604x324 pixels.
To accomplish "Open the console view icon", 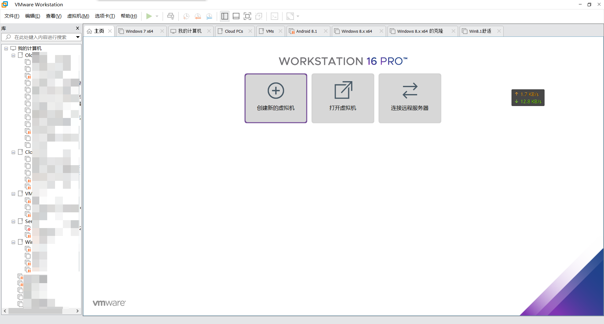I will click(x=274, y=16).
